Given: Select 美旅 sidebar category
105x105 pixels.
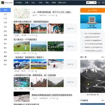Looking at the screenshot, I should pos(6,39).
